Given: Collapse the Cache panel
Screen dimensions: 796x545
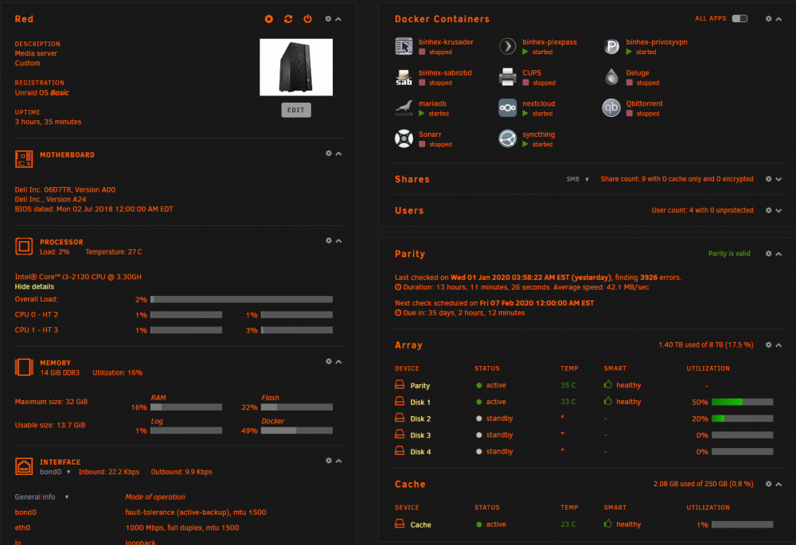Looking at the screenshot, I should pyautogui.click(x=778, y=484).
